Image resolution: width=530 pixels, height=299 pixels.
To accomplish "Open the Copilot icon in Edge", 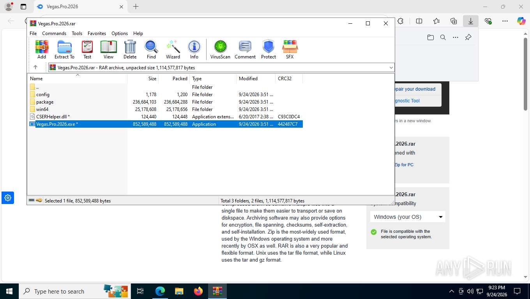I will click(x=521, y=21).
